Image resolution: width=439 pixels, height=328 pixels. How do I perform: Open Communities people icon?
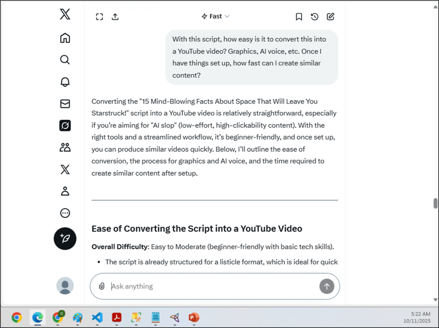[65, 147]
